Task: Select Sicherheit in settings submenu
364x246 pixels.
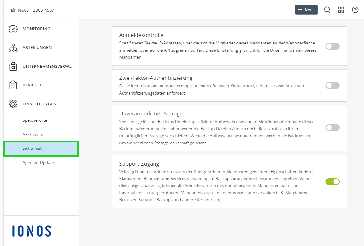Action: click(x=41, y=149)
